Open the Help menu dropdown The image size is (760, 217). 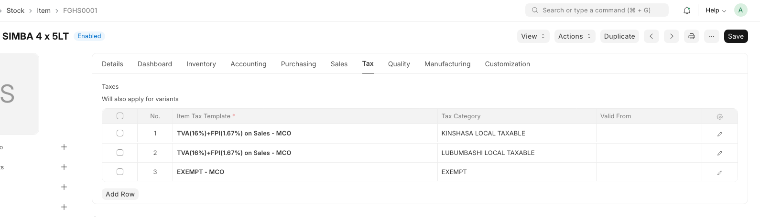tap(716, 10)
